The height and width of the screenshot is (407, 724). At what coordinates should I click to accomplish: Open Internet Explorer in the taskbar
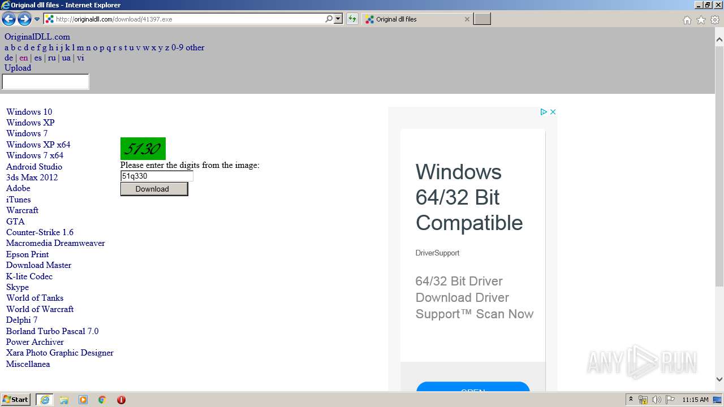45,400
